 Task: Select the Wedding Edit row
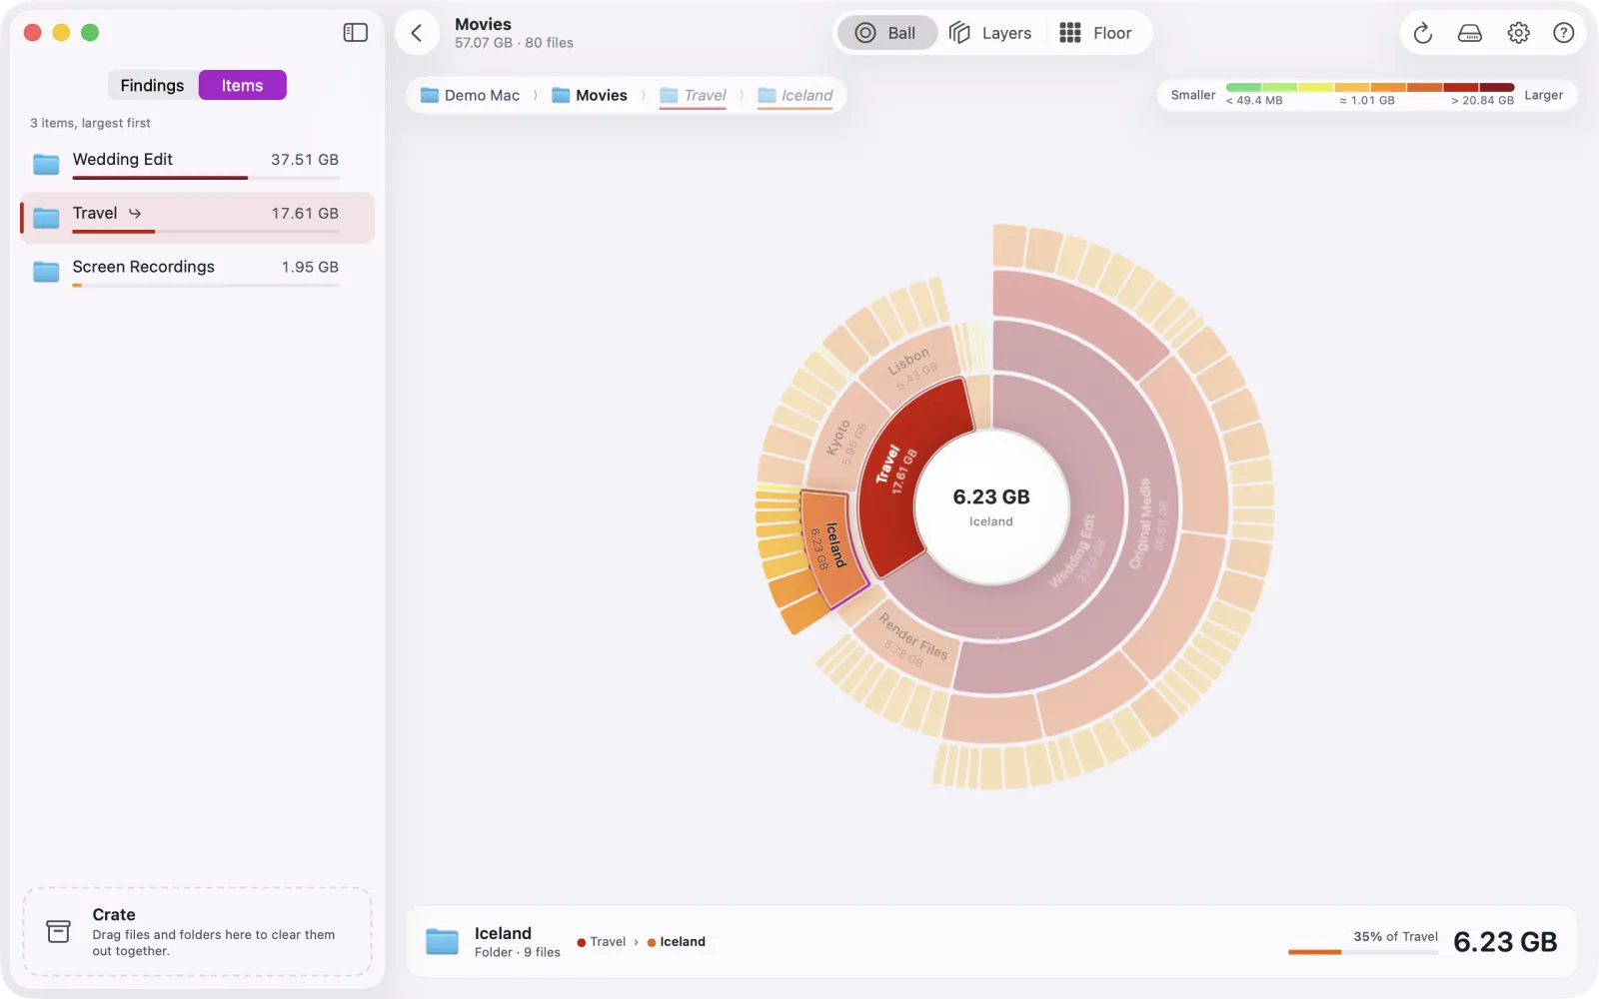click(x=197, y=164)
